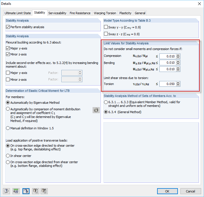This screenshot has width=204, height=197.
Task: Click the Torsion limit value field
Action: click(168, 84)
